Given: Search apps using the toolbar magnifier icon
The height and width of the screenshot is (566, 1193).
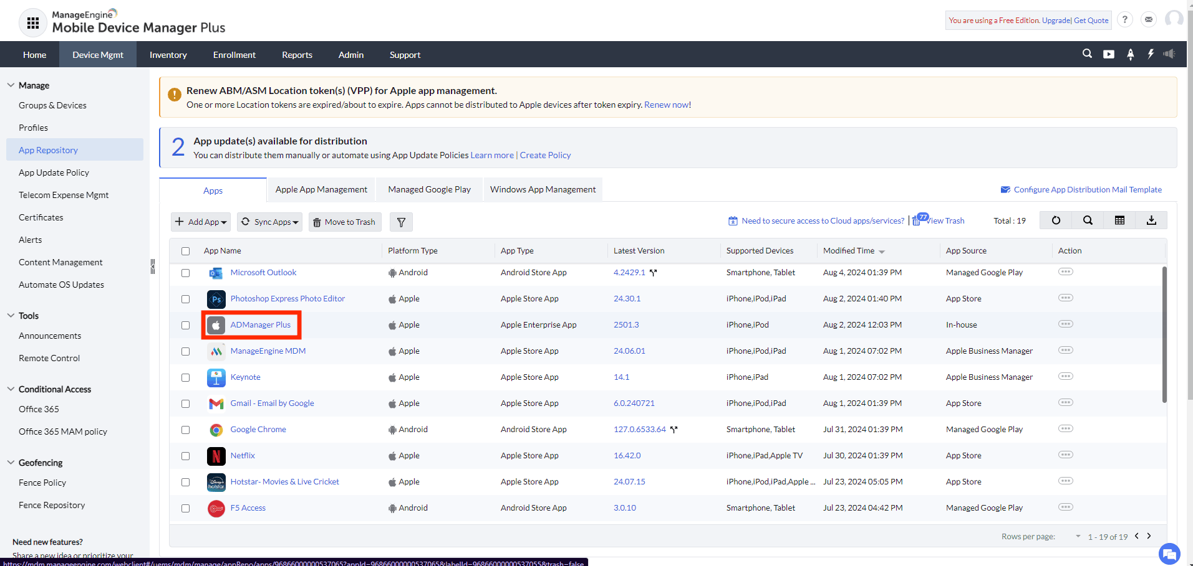Looking at the screenshot, I should point(1088,220).
